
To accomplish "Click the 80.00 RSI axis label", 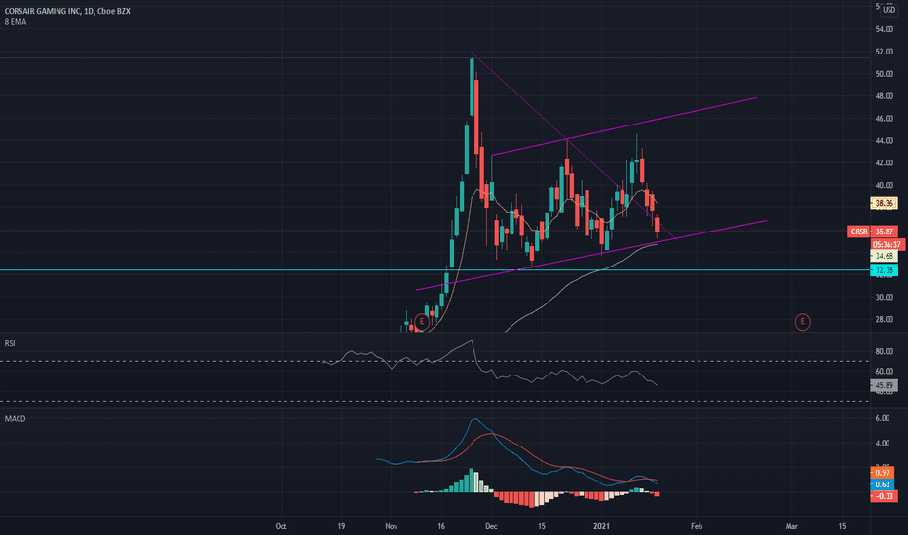I will (x=885, y=352).
